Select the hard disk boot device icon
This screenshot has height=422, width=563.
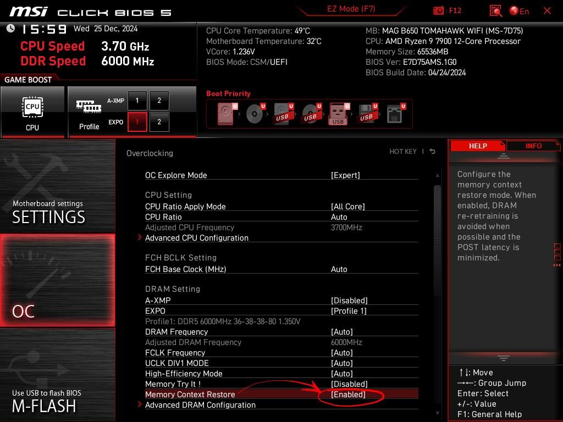227,114
